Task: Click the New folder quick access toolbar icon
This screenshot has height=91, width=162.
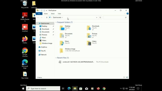Action: 44,10
